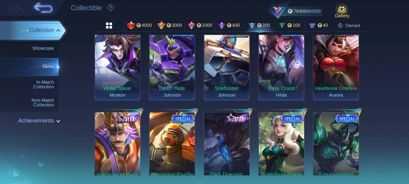Select the blue 200-point tier tab
The image size is (409, 184).
coord(259,25)
